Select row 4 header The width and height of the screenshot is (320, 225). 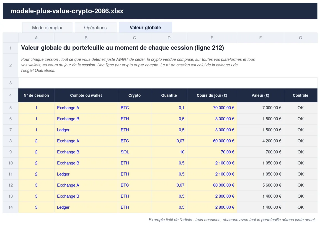11,95
